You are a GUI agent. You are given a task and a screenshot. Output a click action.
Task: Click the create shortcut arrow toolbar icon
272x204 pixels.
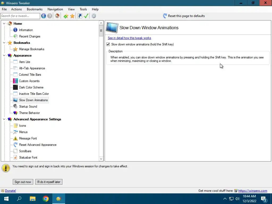(x=80, y=16)
